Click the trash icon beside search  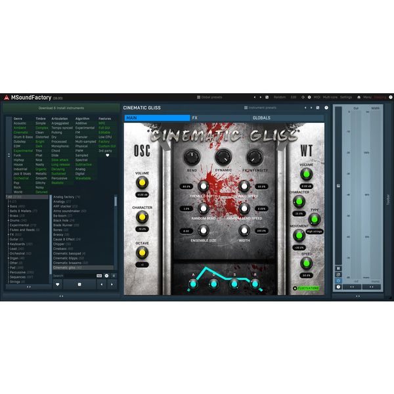pos(114,276)
